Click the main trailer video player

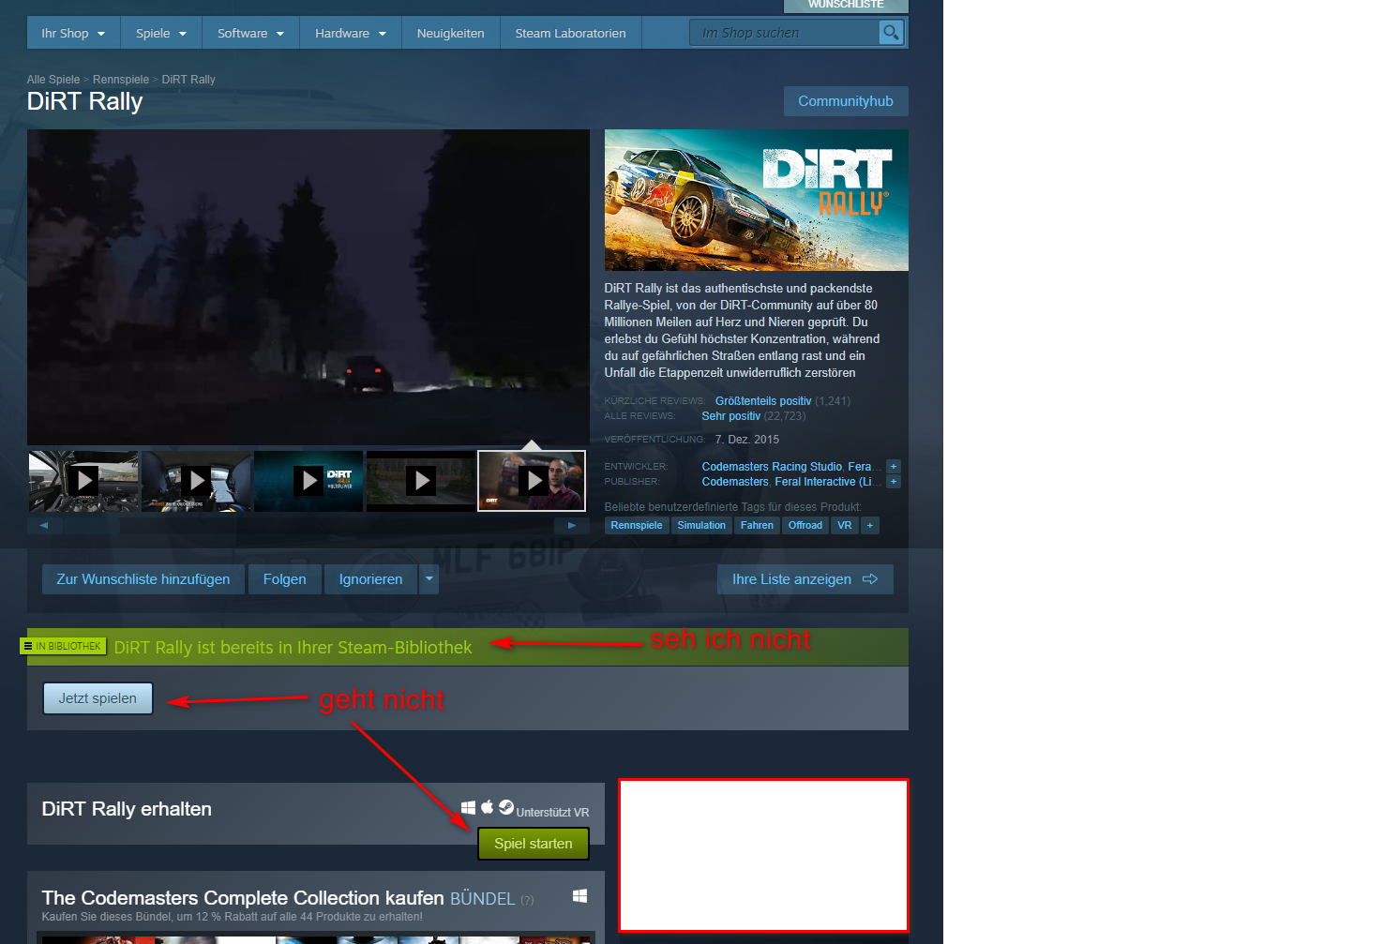click(308, 287)
